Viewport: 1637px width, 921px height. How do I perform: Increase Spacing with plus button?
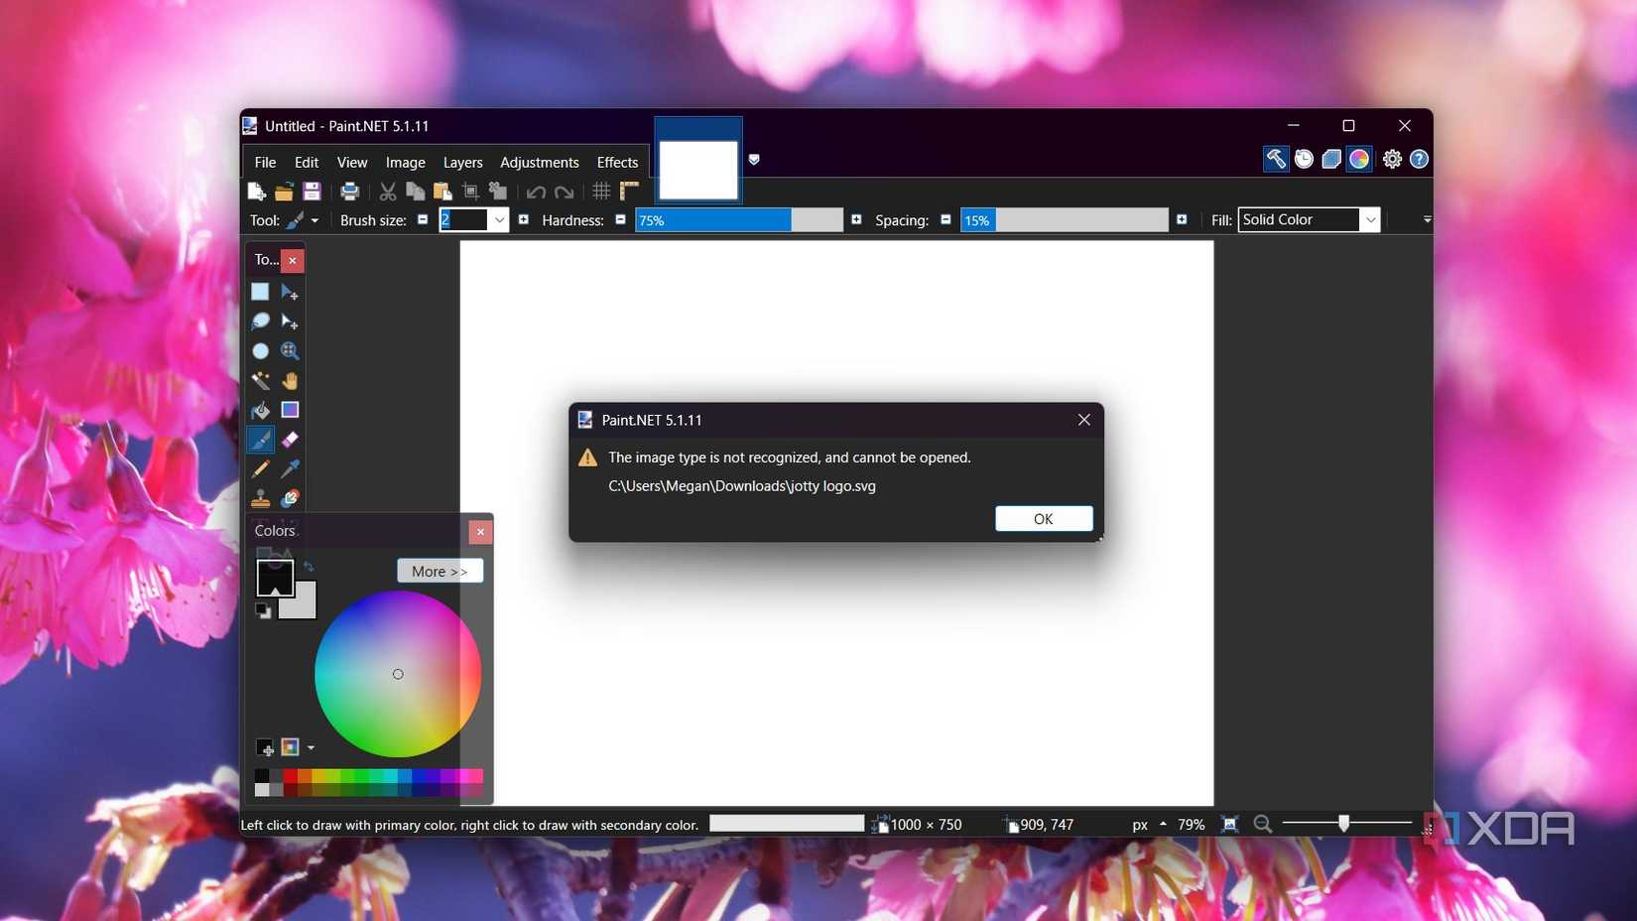click(1182, 220)
